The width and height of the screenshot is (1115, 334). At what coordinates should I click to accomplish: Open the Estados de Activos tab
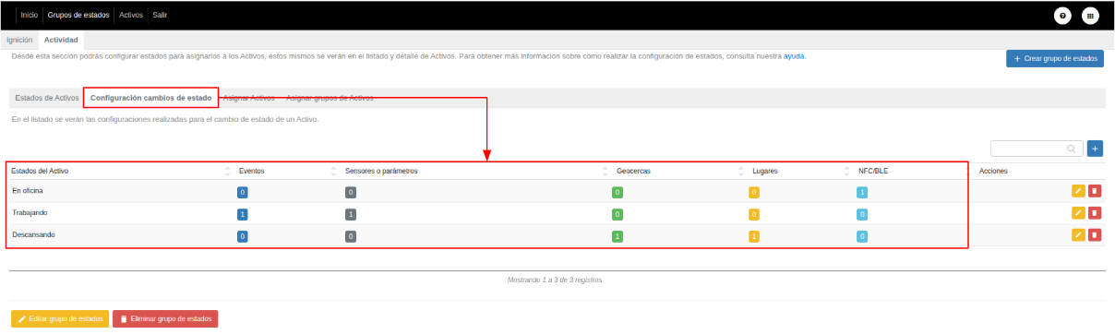pos(47,97)
